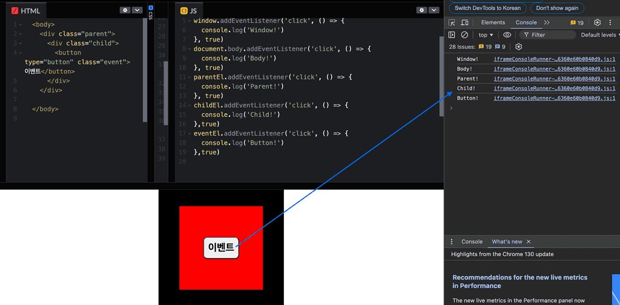This screenshot has height=305, width=620.
Task: Fold the eventEl listener on JS line 17
Action: (190, 134)
